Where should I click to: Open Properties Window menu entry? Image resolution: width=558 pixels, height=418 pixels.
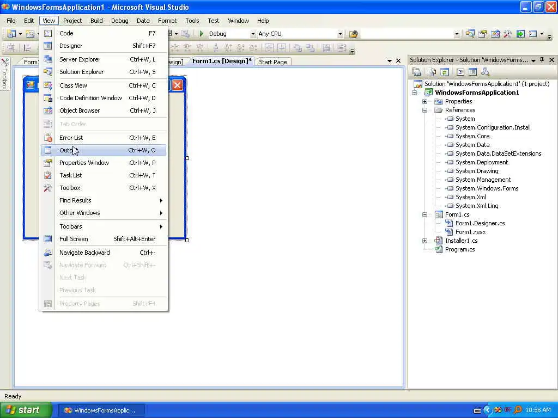103,163
